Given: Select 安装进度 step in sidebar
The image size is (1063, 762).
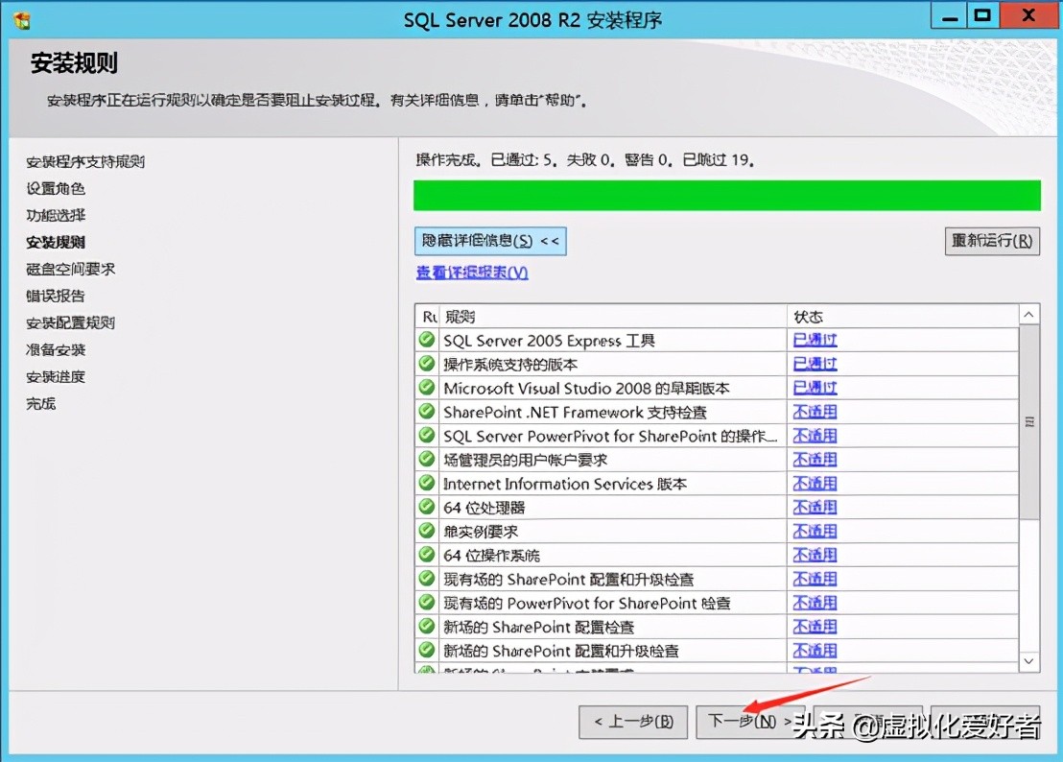Looking at the screenshot, I should (x=56, y=377).
